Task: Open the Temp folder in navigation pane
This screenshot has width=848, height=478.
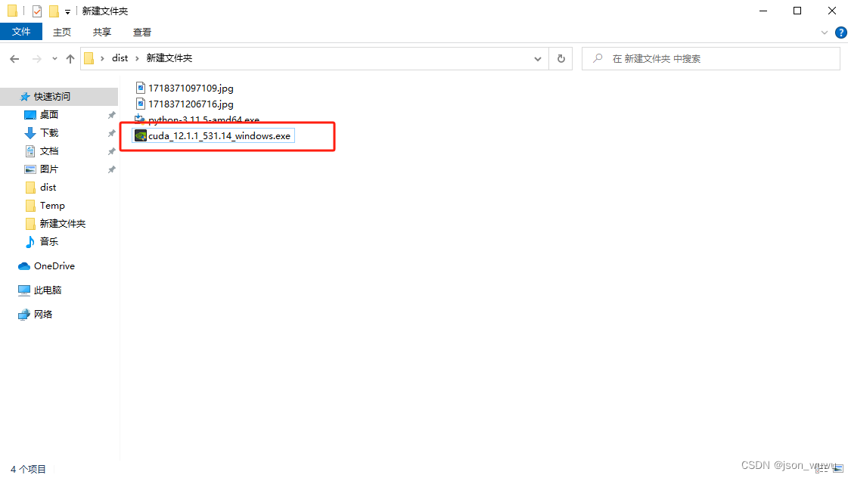Action: pyautogui.click(x=52, y=206)
